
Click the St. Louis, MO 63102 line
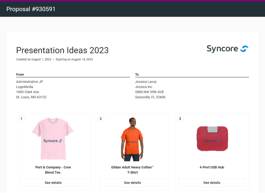pos(31,97)
